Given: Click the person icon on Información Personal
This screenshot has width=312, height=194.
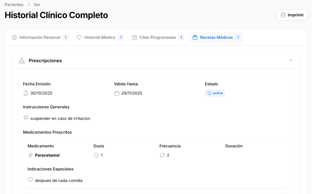Looking at the screenshot, I should [x=14, y=37].
